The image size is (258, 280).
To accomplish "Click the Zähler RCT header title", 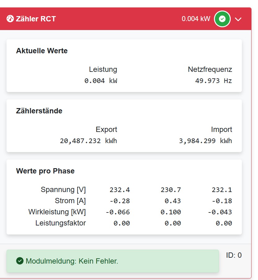I will [35, 19].
